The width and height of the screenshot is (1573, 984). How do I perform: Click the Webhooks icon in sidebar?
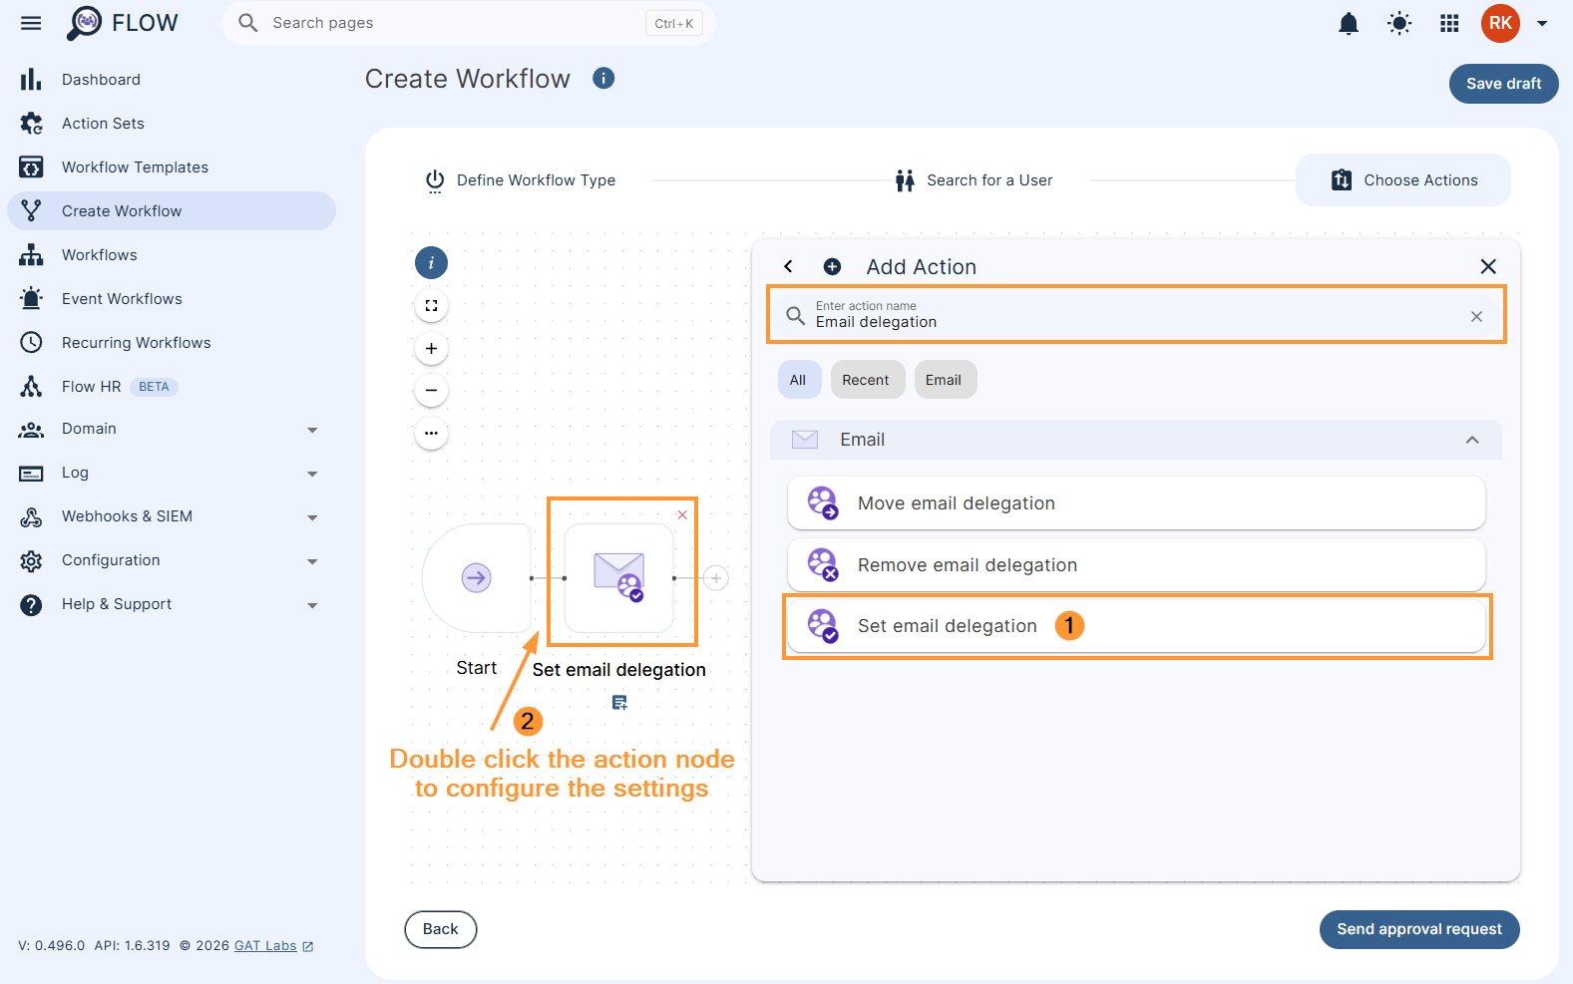pos(31,516)
